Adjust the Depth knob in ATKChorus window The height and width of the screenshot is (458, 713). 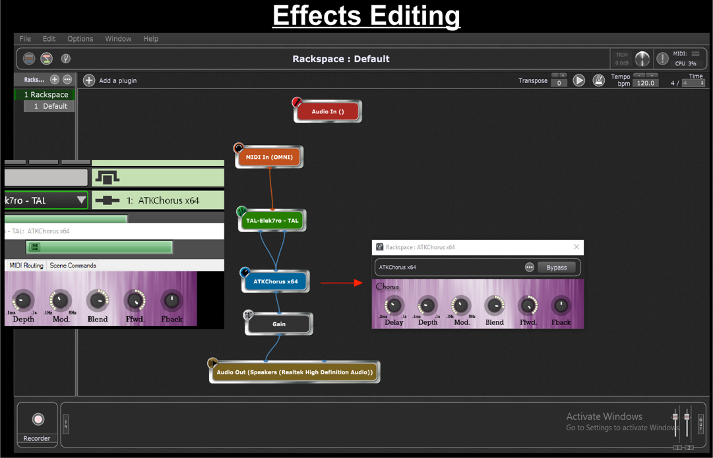(427, 306)
